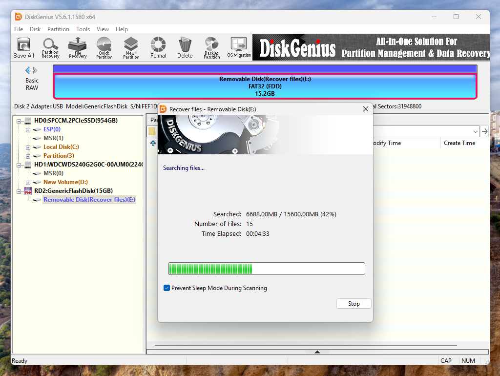
Task: Click the DiskGenius title bar logo
Action: pyautogui.click(x=19, y=17)
